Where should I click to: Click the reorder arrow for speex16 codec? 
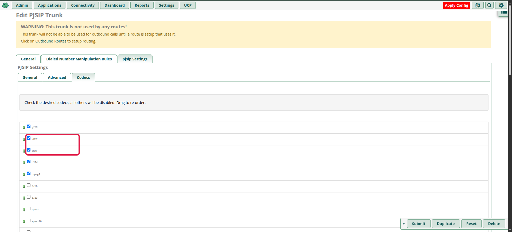click(24, 222)
